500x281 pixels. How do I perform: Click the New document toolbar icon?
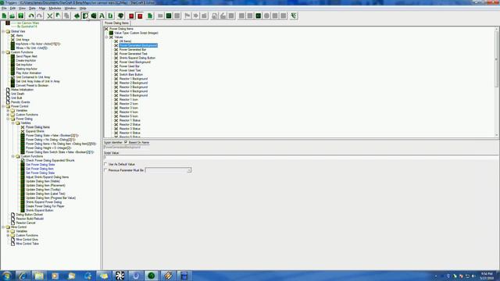click(x=4, y=16)
